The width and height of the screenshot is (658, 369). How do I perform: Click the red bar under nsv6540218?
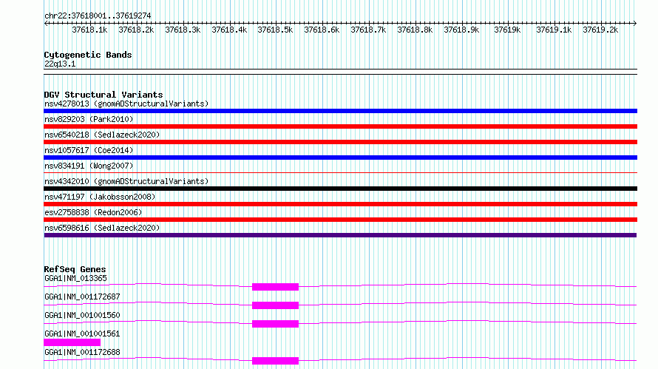(x=340, y=142)
